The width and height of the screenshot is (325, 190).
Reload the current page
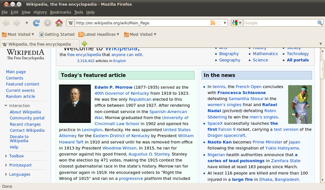(37, 23)
